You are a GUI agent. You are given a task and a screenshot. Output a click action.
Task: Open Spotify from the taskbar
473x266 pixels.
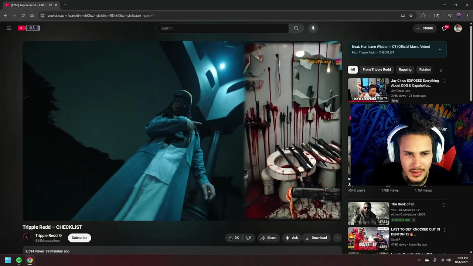[x=19, y=260]
